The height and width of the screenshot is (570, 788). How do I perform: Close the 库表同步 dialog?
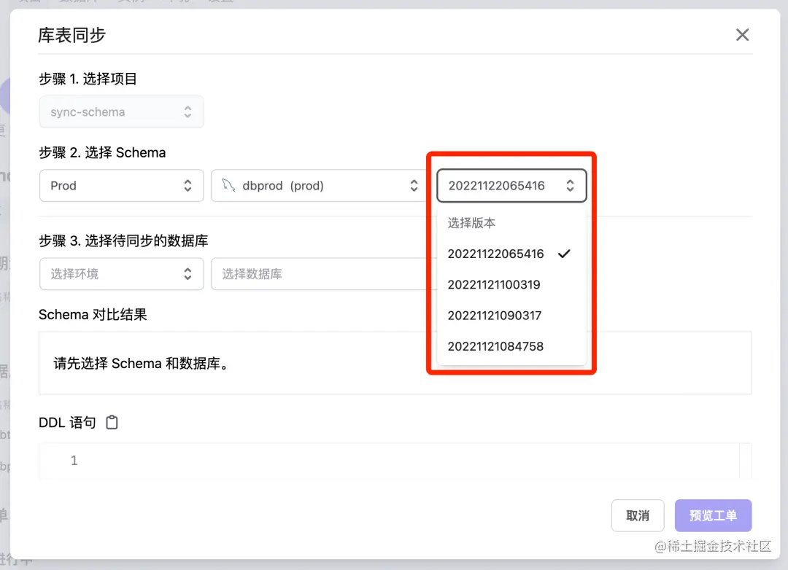(742, 35)
